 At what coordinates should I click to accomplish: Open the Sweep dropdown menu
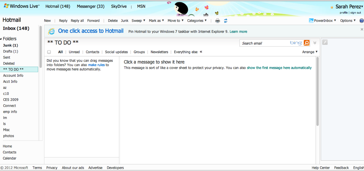click(x=138, y=20)
